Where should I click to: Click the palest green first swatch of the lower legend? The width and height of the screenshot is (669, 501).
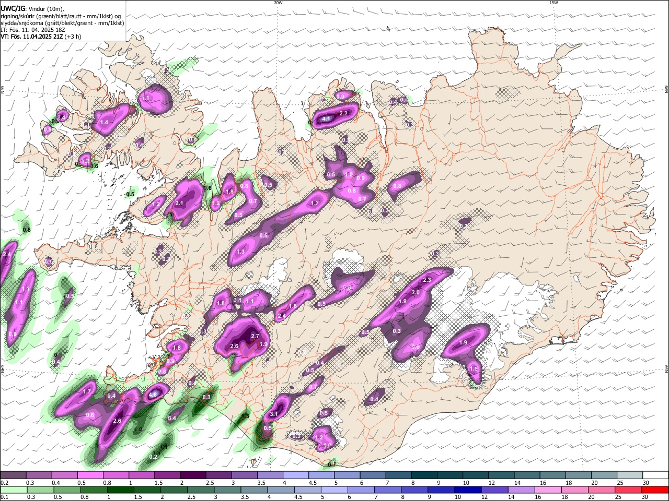tap(14, 490)
